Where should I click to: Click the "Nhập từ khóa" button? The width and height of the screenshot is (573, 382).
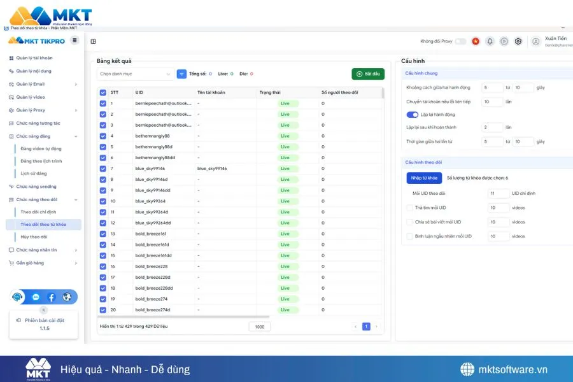coord(424,178)
